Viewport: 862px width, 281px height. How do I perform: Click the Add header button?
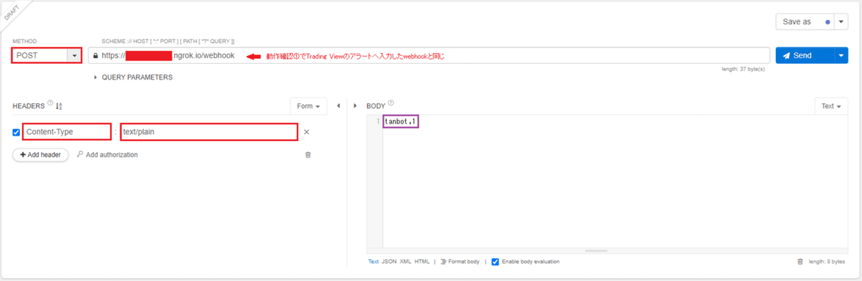click(40, 155)
